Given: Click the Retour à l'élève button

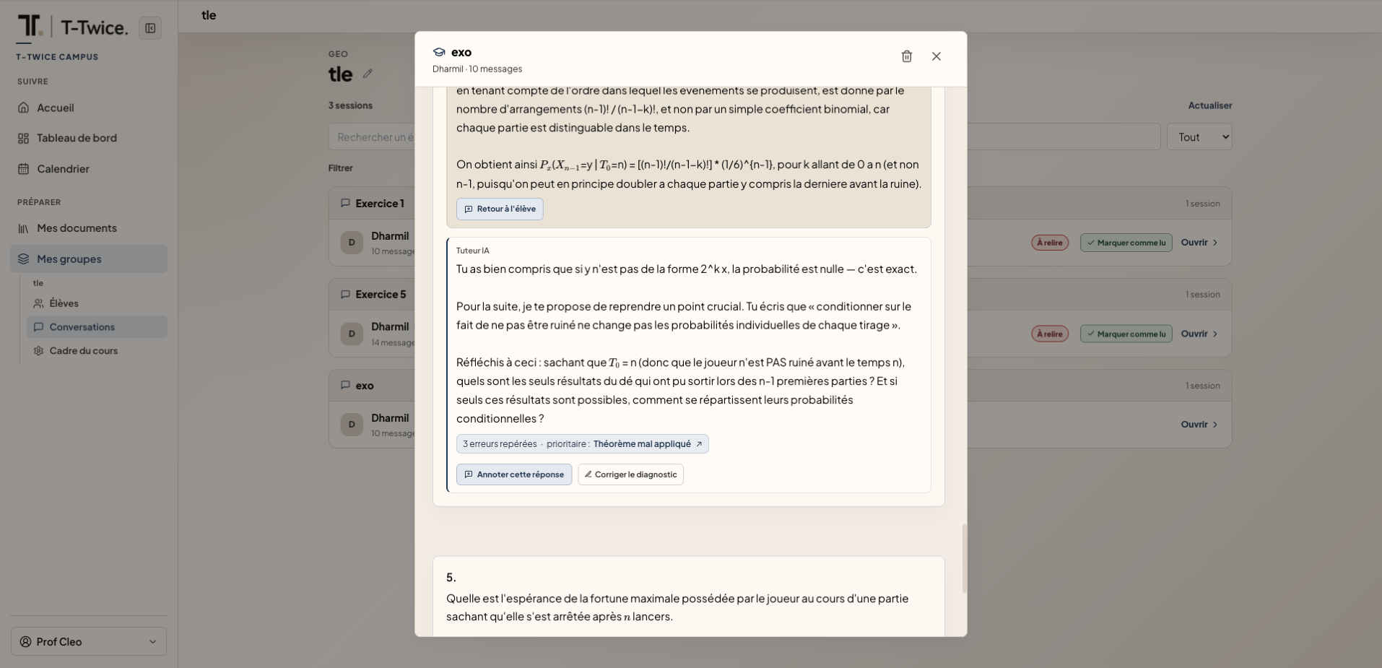Looking at the screenshot, I should [500, 209].
